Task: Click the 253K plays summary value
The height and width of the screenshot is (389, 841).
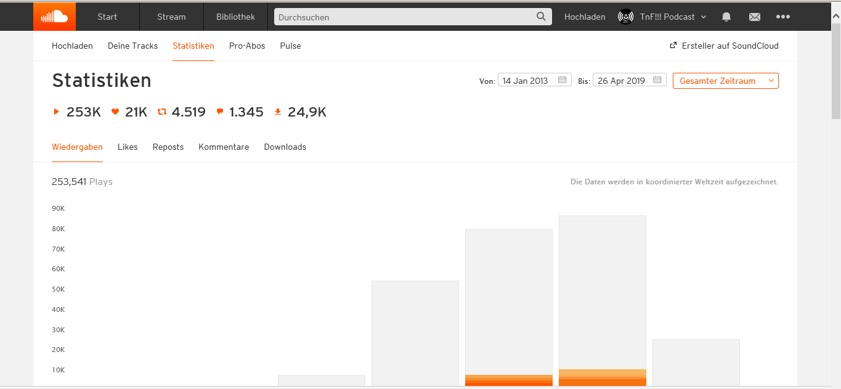Action: (84, 112)
